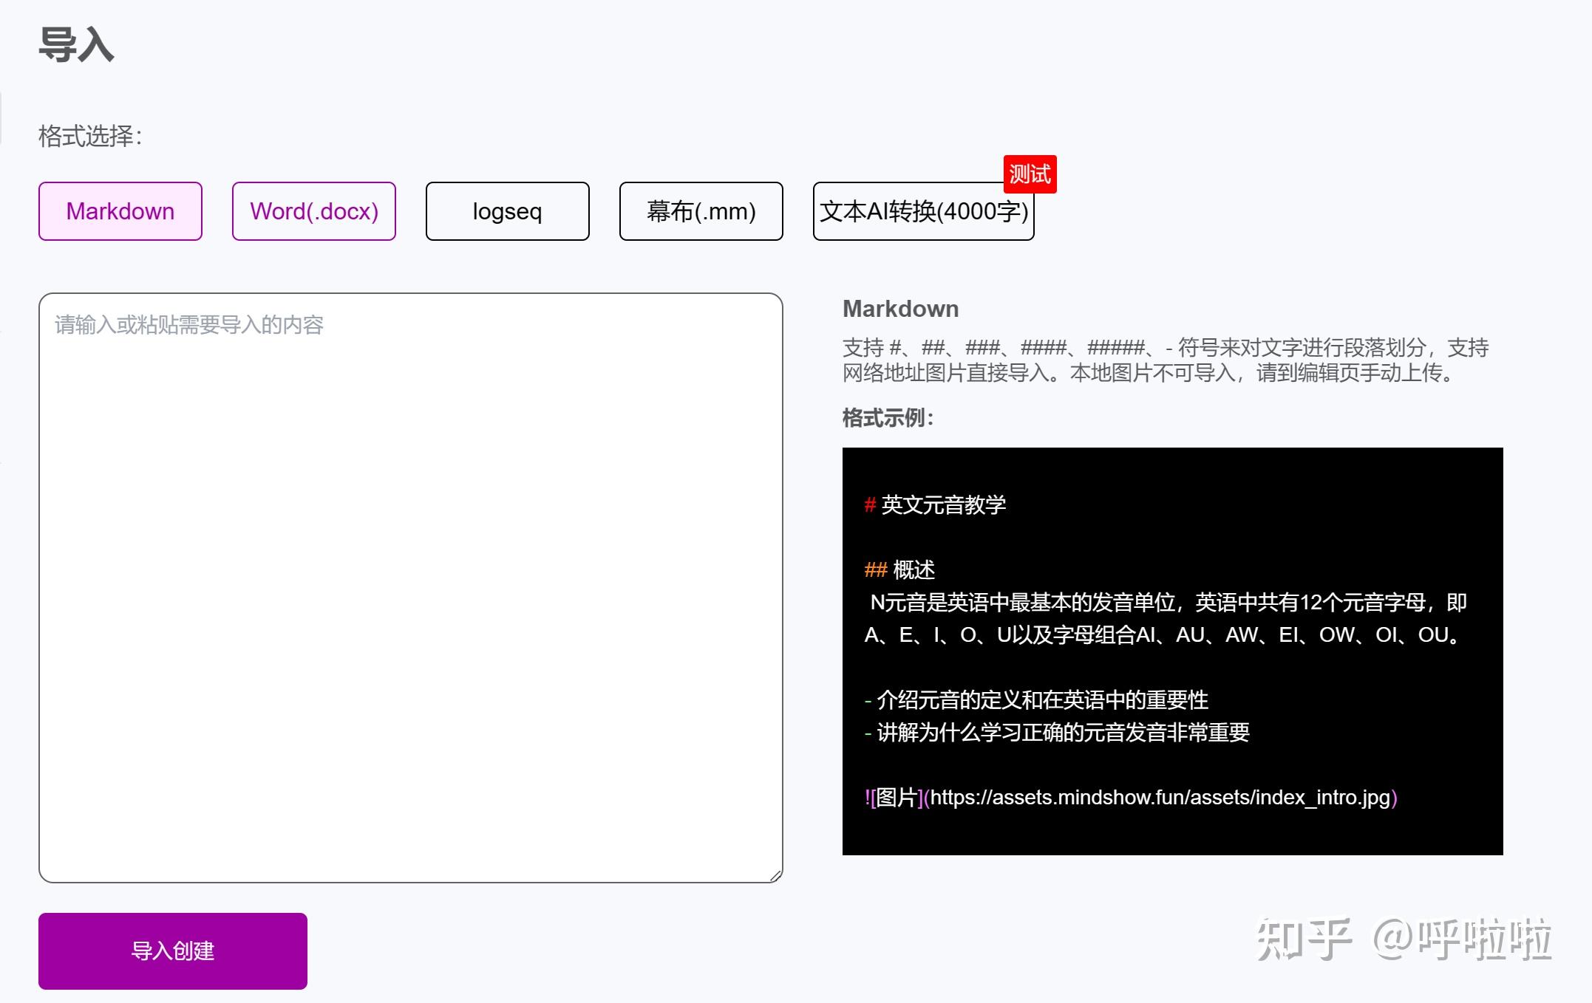Click the textarea resize handle corner
Image resolution: width=1592 pixels, height=1003 pixels.
pyautogui.click(x=775, y=875)
